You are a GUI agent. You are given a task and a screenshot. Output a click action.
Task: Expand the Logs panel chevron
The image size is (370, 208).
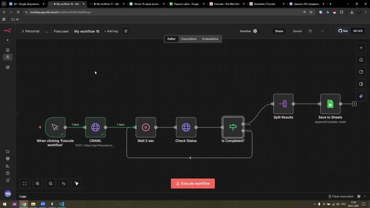click(x=365, y=196)
